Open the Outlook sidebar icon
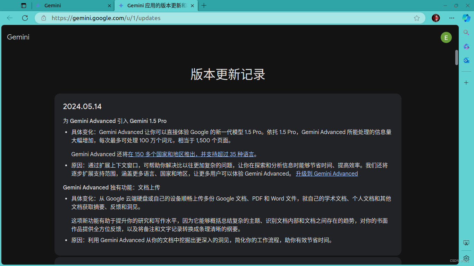474x266 pixels. [466, 60]
